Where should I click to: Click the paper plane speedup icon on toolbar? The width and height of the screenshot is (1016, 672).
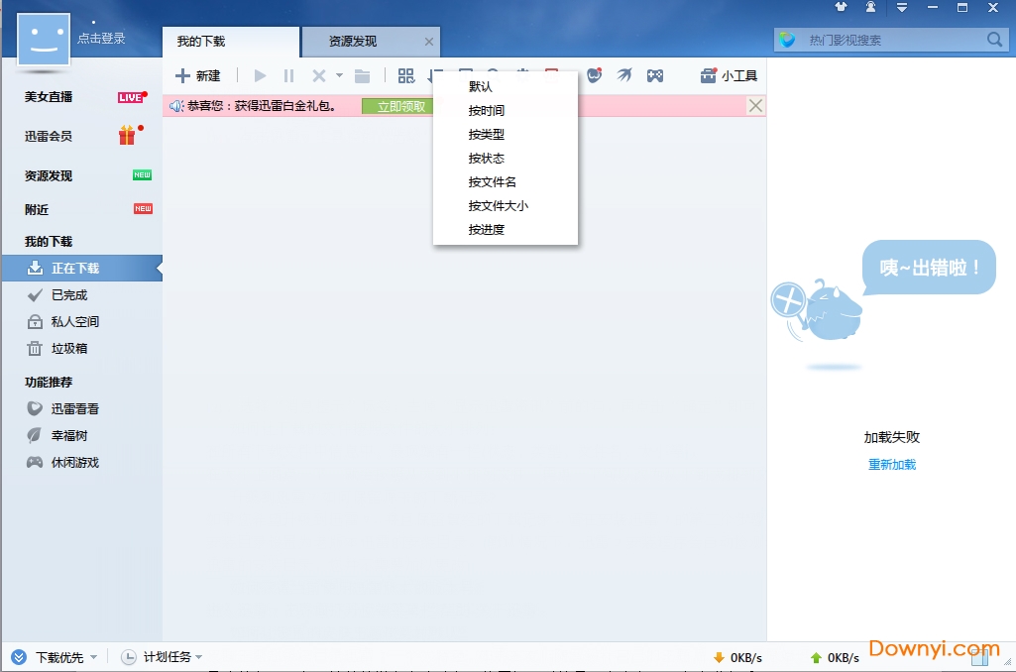[624, 73]
